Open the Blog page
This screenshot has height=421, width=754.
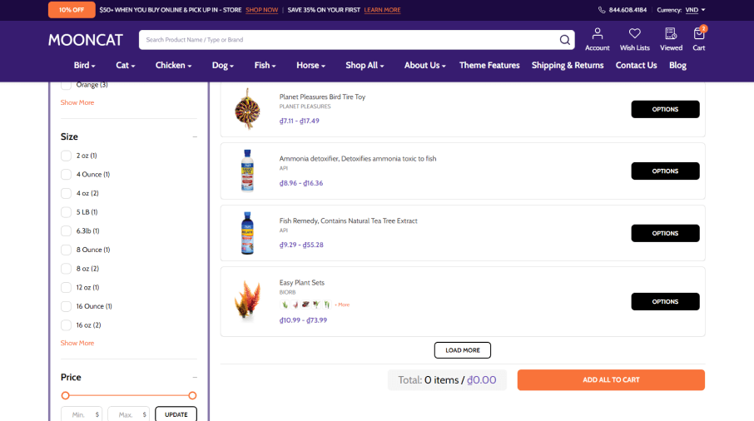[677, 66]
